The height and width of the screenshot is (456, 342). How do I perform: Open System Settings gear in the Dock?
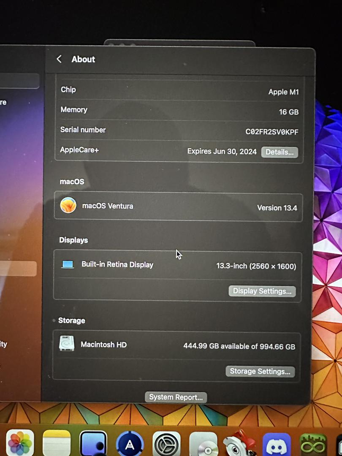pyautogui.click(x=166, y=444)
